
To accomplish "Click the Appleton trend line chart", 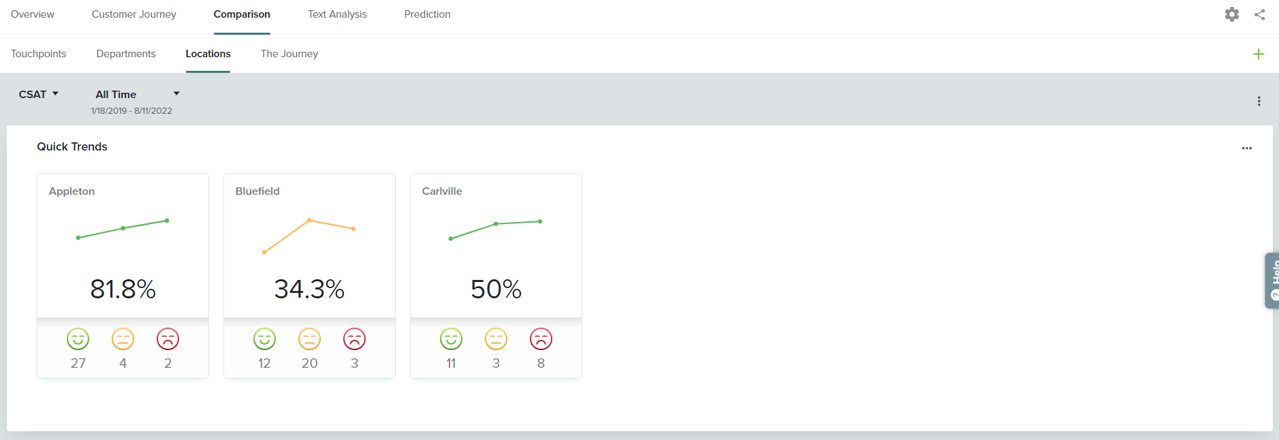I will point(123,229).
